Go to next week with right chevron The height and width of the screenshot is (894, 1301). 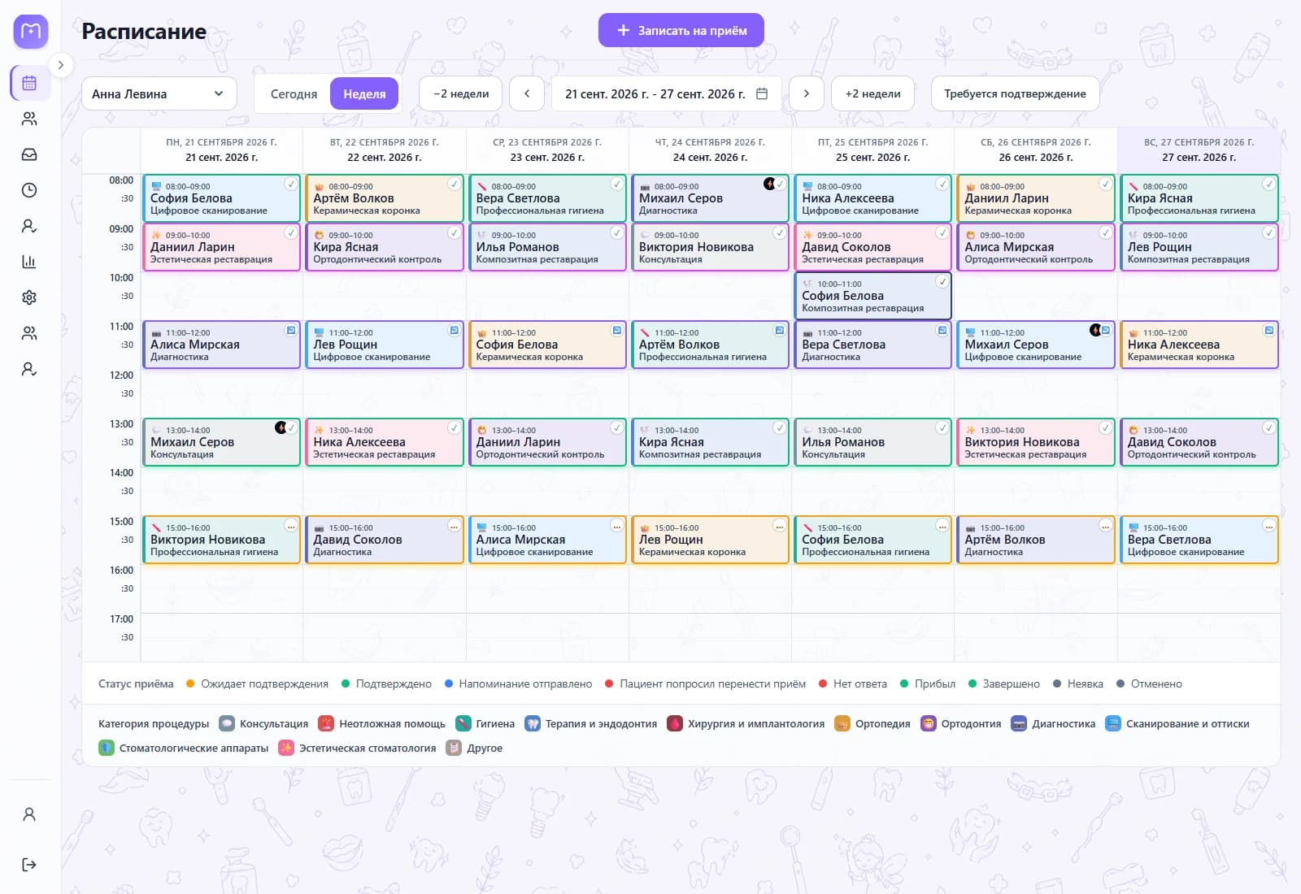(807, 93)
